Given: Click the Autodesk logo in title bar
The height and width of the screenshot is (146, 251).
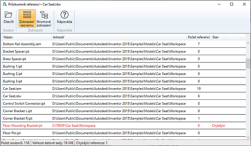Looking at the screenshot, I should [x=5, y=4].
